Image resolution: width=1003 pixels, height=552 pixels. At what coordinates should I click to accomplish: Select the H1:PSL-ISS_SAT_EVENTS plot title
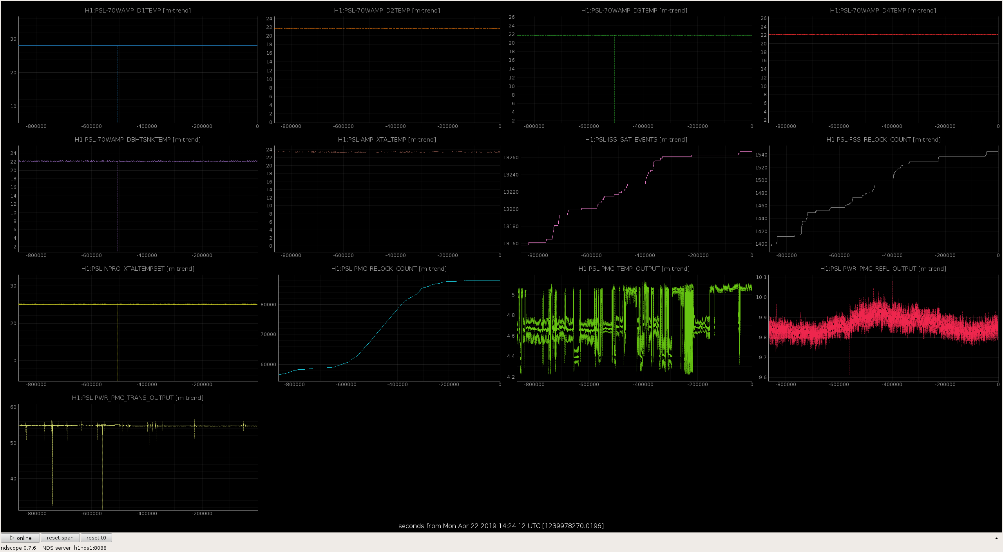pyautogui.click(x=636, y=140)
